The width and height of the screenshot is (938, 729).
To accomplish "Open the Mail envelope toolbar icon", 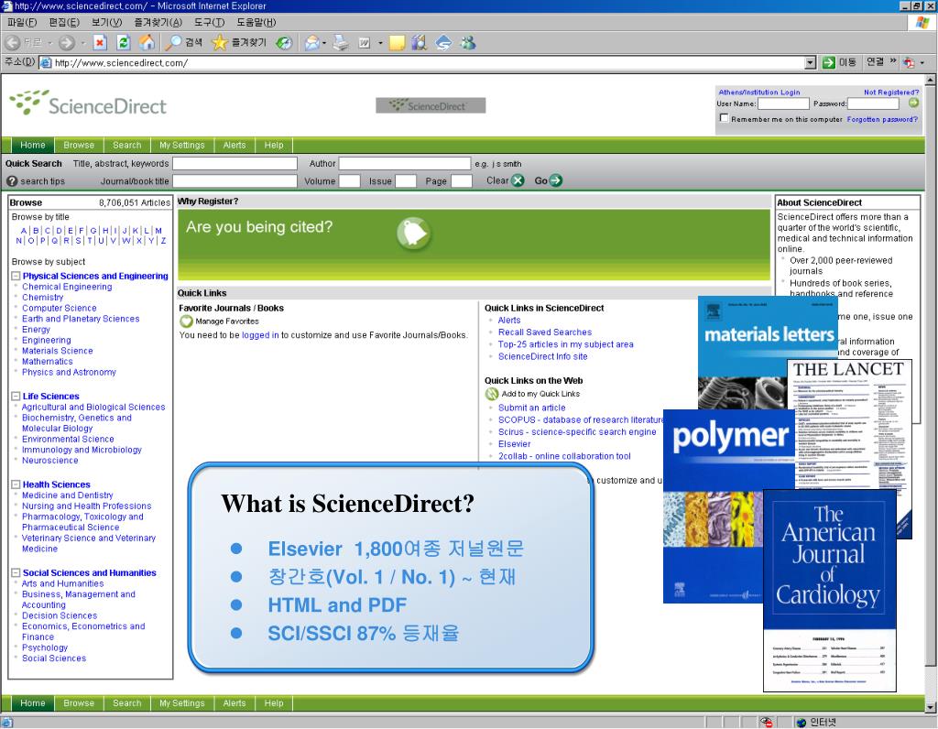I will coord(312,43).
